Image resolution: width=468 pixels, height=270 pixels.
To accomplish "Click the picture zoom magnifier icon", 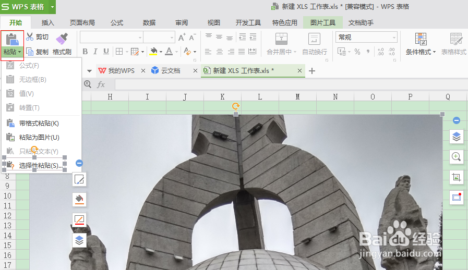I will 457,156.
